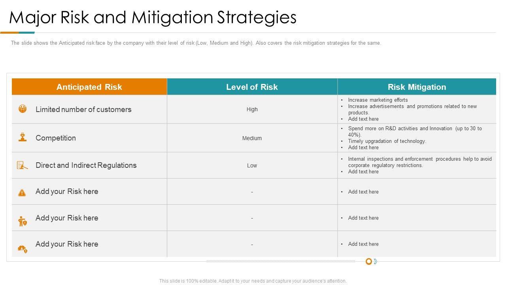Image resolution: width=506 pixels, height=285 pixels.
Task: Click the "Increase marketing efforts" bullet
Action: (378, 100)
